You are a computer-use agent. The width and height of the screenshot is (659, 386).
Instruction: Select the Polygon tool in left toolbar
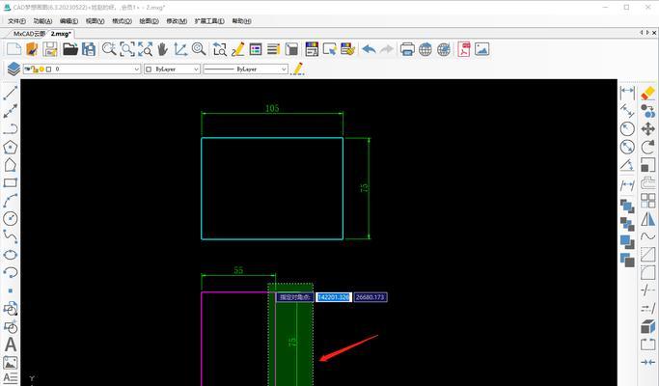click(11, 148)
